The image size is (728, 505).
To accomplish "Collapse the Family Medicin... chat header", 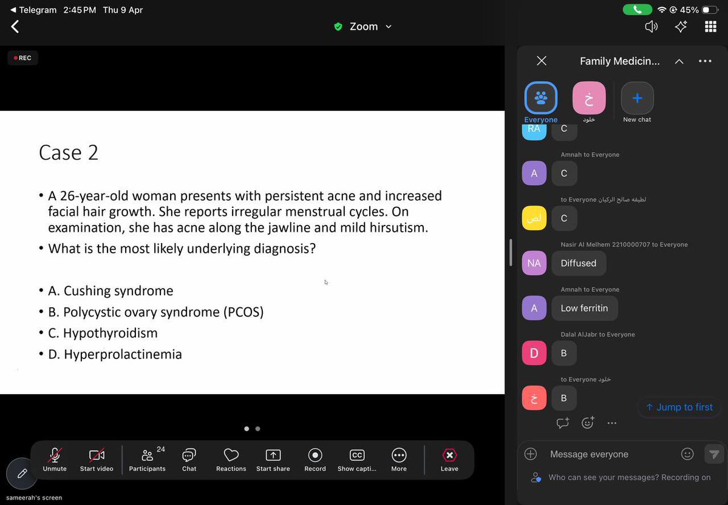I will click(x=679, y=61).
